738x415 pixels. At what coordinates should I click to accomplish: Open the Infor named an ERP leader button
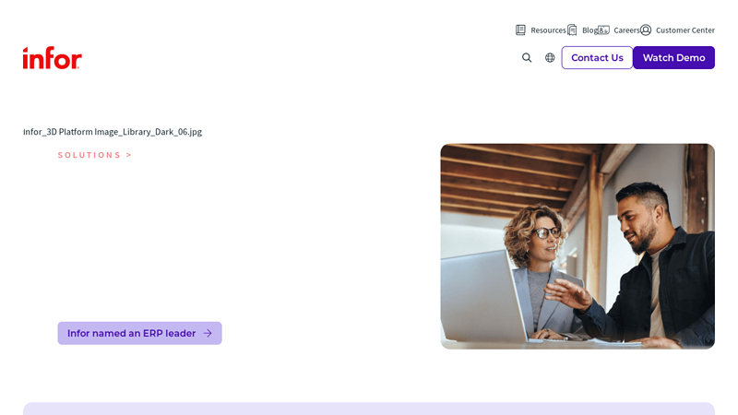click(x=140, y=333)
